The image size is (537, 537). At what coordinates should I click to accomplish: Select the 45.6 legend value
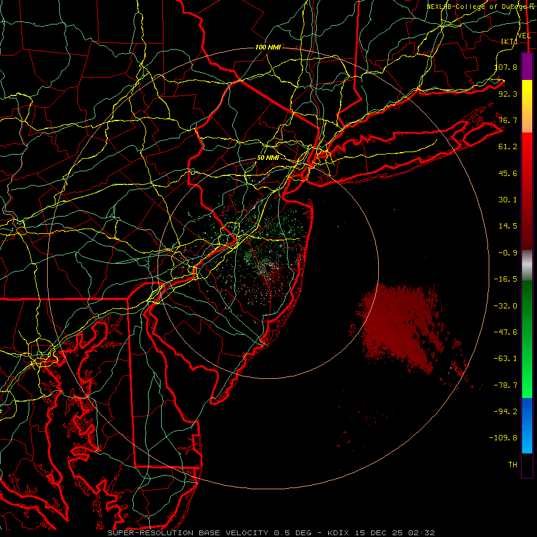point(508,173)
